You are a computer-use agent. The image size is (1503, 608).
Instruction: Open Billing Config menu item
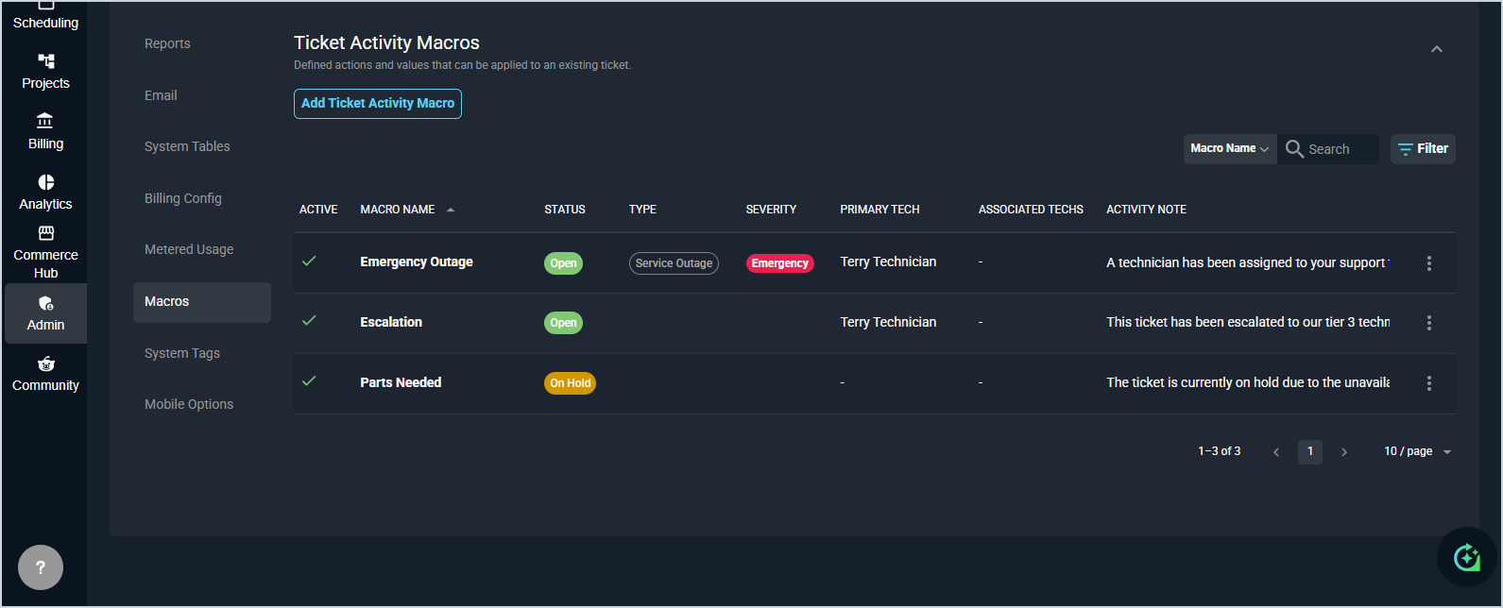click(183, 198)
